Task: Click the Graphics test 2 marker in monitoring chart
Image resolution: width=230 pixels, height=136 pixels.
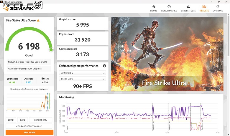Action: [170, 125]
